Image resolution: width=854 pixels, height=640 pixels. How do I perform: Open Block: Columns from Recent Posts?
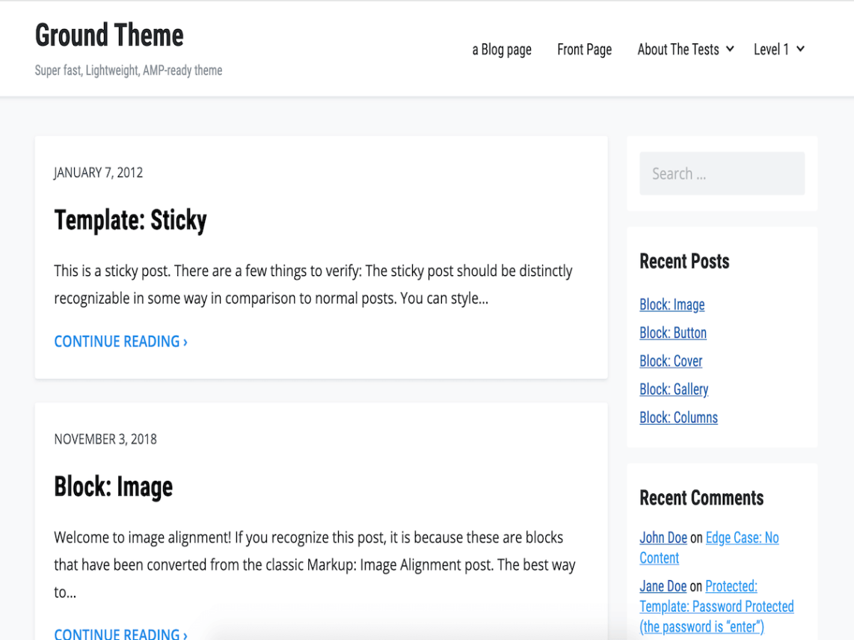pyautogui.click(x=678, y=417)
